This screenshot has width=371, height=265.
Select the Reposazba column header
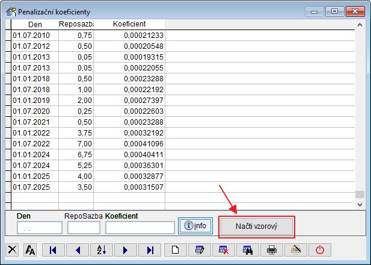tap(76, 25)
